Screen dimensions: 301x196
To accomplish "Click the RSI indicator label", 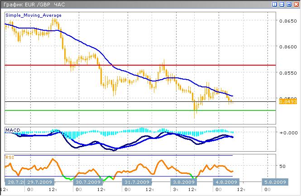I will coord(10,158).
